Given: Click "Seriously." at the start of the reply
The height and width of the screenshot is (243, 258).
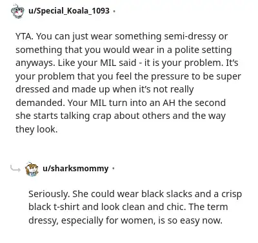Looking at the screenshot, I should [x=49, y=194].
